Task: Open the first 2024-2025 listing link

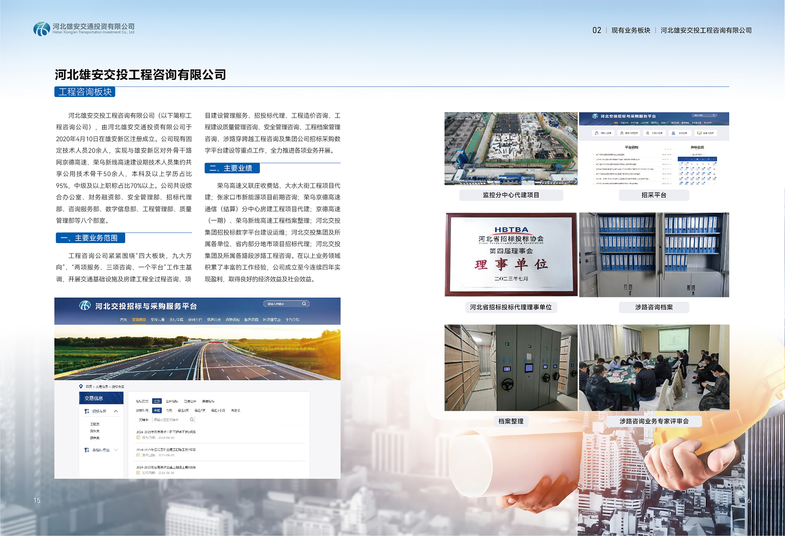Action: pyautogui.click(x=166, y=432)
